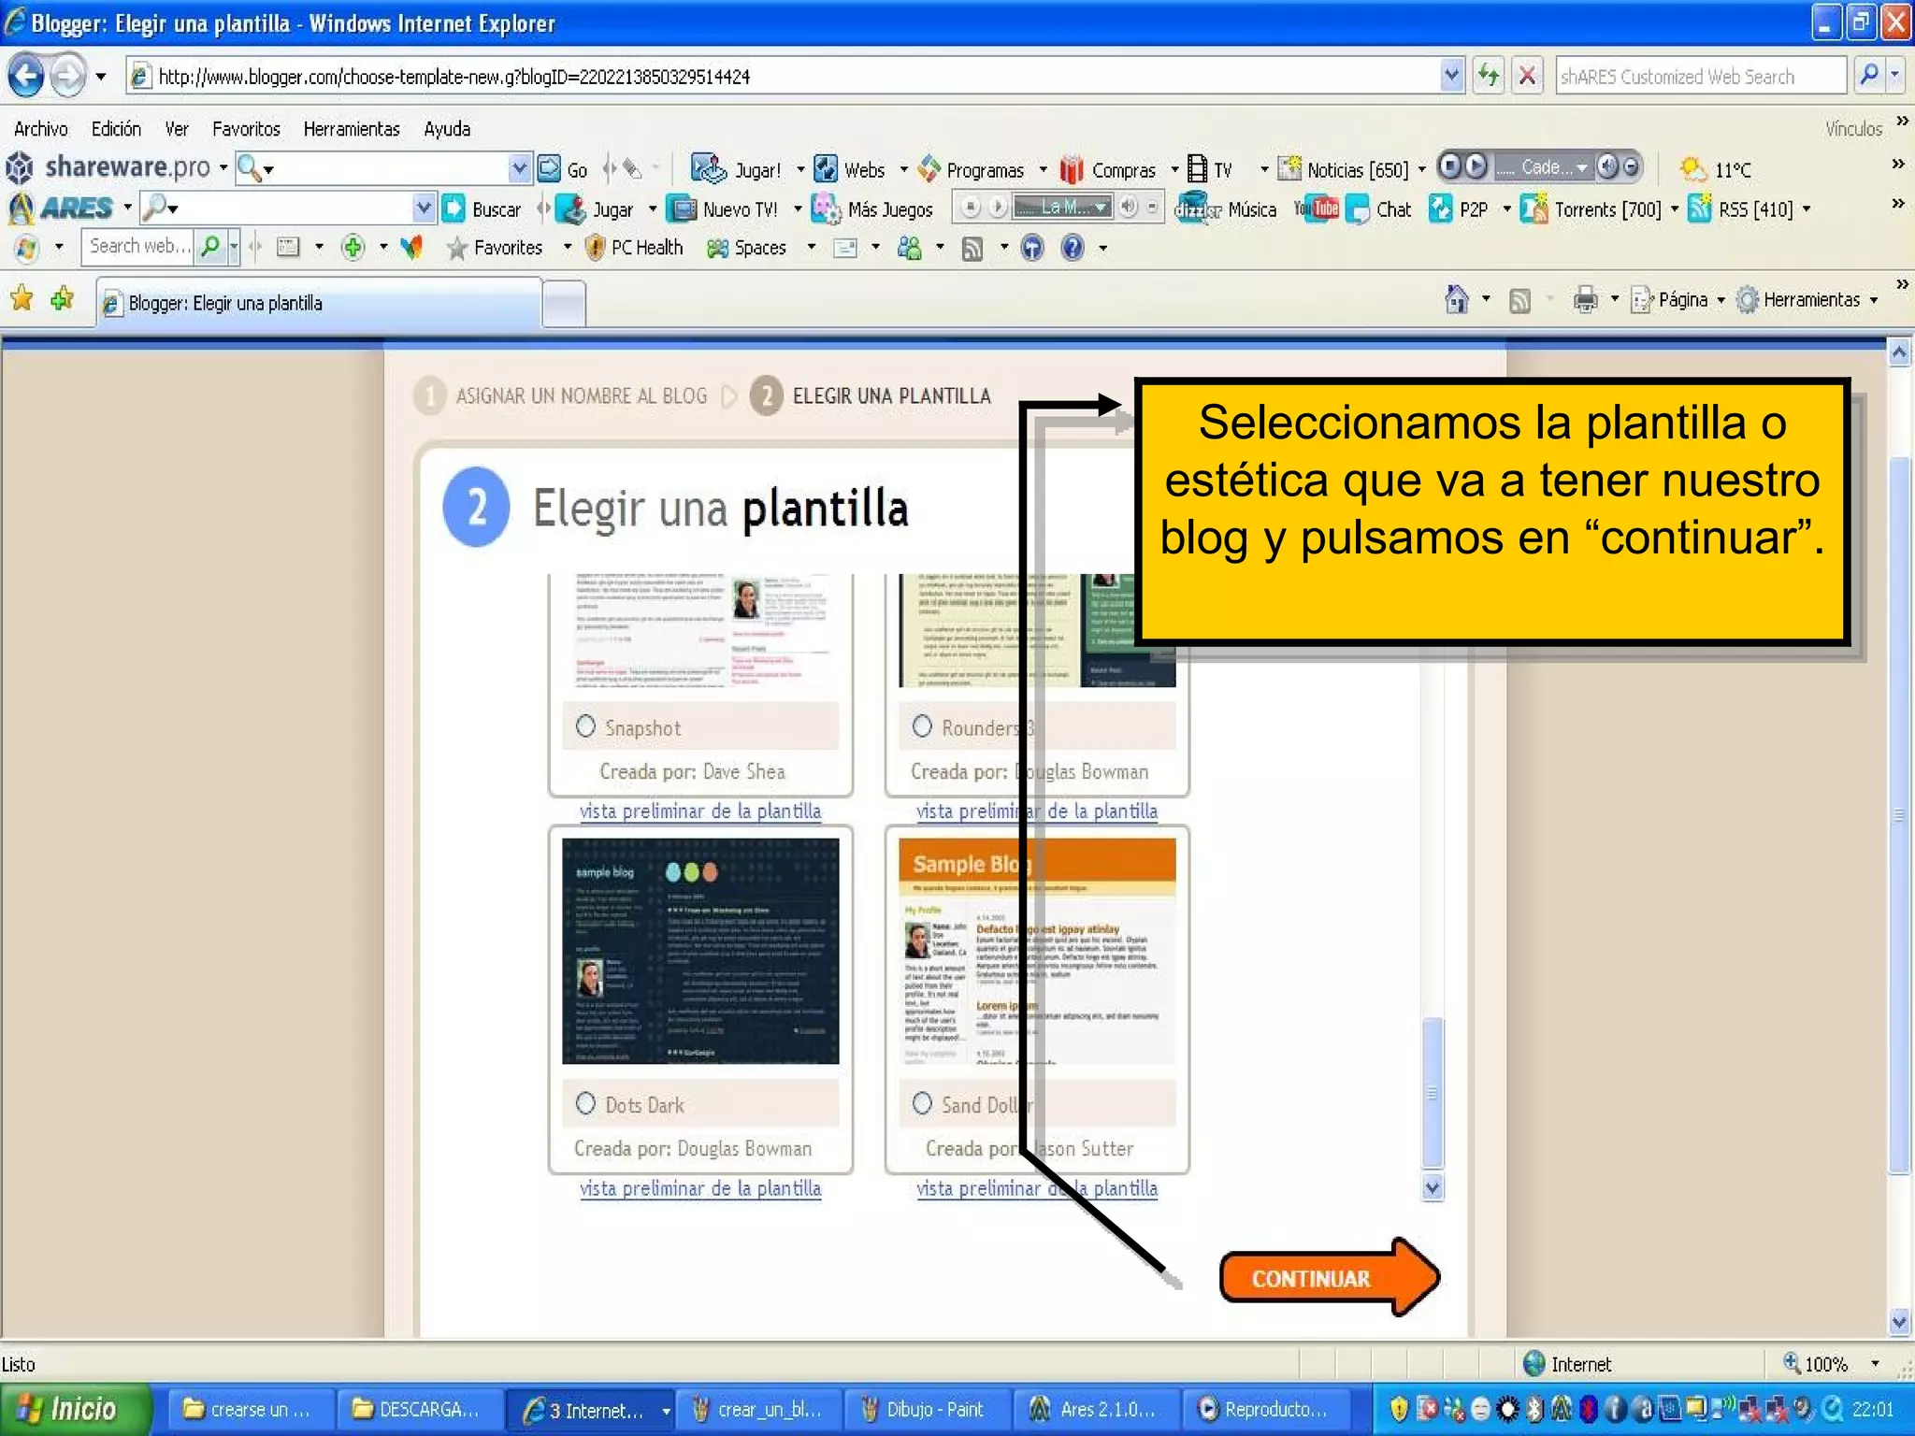Image resolution: width=1915 pixels, height=1436 pixels.
Task: Click the Más Juegos toolbar button
Action: (872, 209)
